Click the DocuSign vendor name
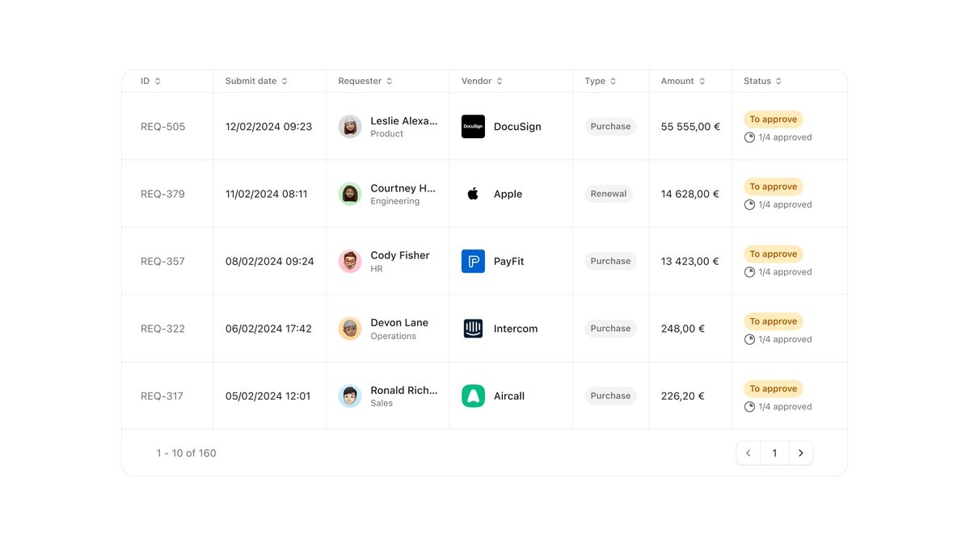The image size is (970, 545). point(517,127)
